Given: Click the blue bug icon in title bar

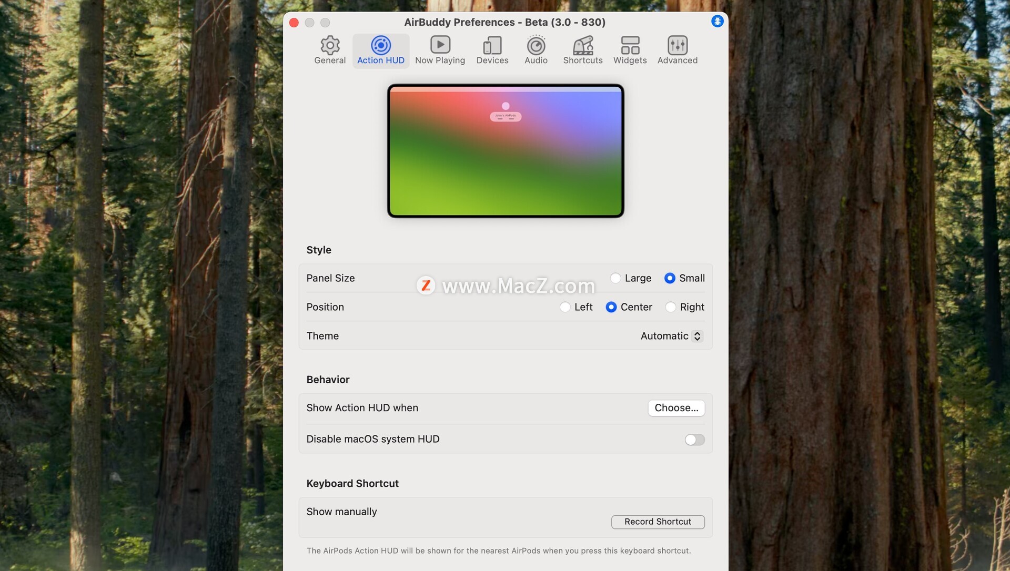Looking at the screenshot, I should (x=718, y=21).
